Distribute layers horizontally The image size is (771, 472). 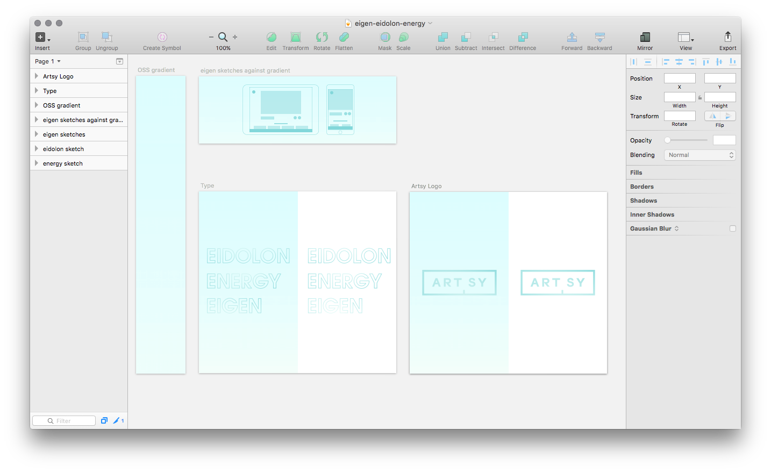[x=634, y=62]
